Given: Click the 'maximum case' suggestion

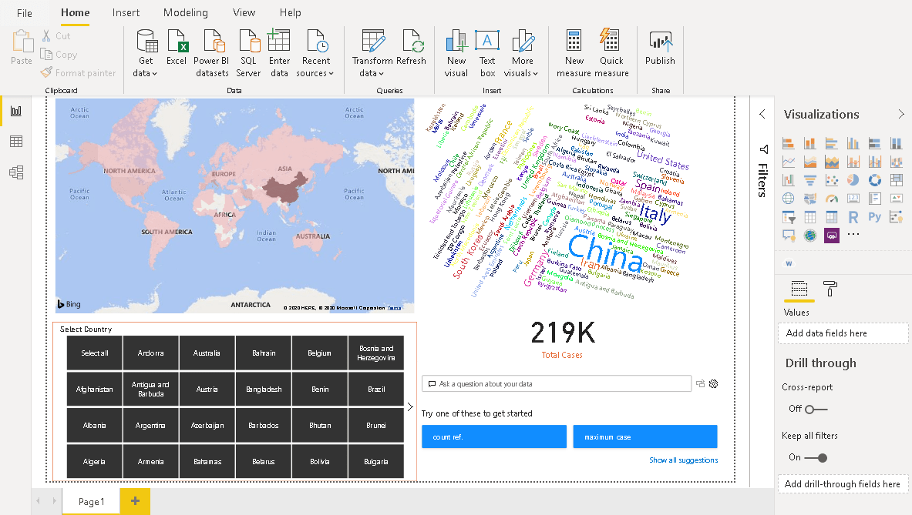Looking at the screenshot, I should pos(645,436).
